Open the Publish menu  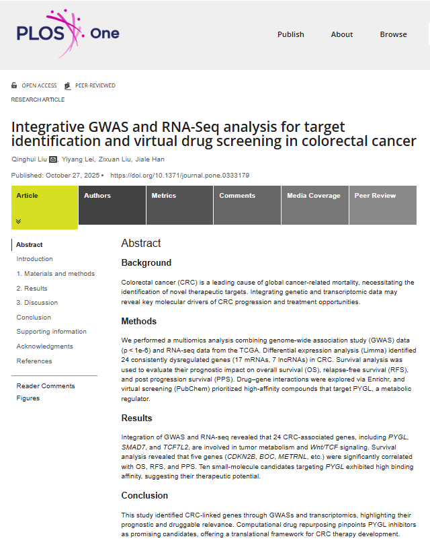pyautogui.click(x=291, y=34)
